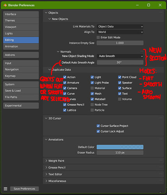Toggle the Surface checkbox
This screenshot has width=167, height=195.
click(120, 88)
